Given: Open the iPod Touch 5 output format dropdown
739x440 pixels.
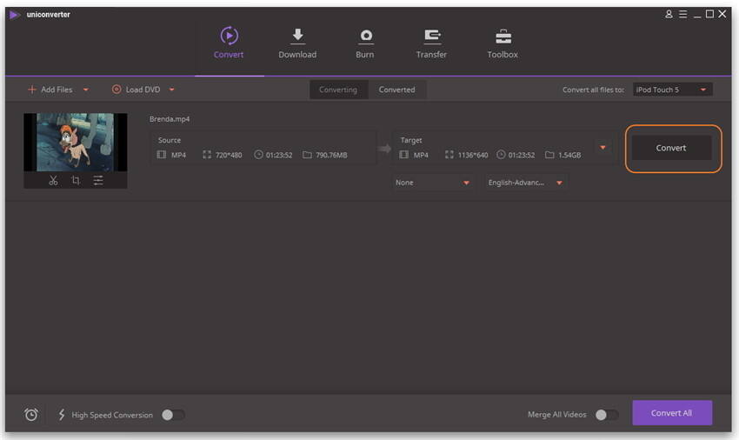Looking at the screenshot, I should [672, 90].
